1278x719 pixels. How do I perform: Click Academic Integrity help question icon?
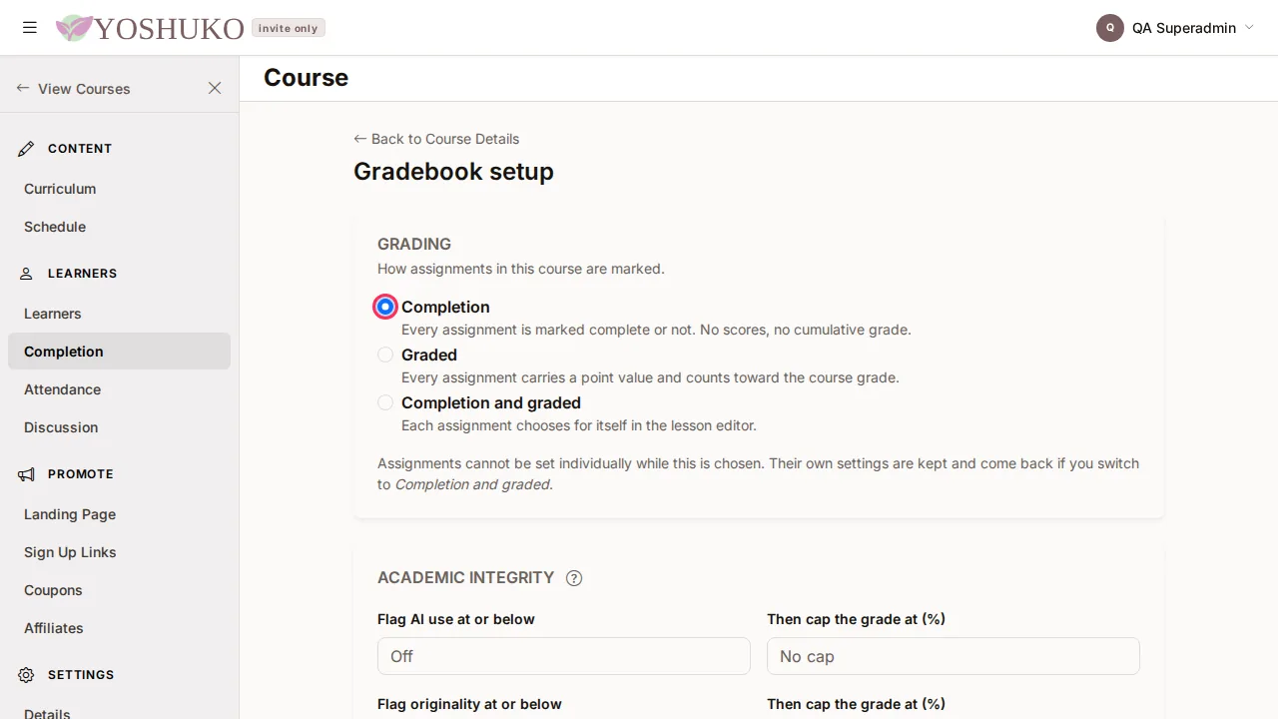click(x=574, y=578)
